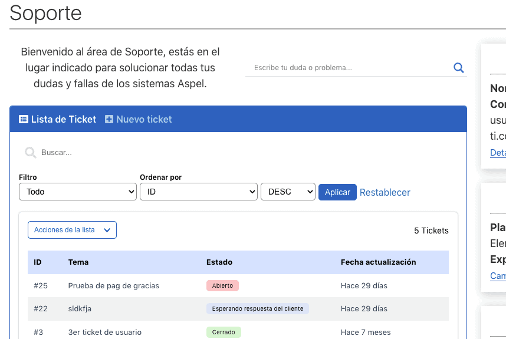Click the blue search magnifier icon
The width and height of the screenshot is (506, 339).
coord(459,68)
